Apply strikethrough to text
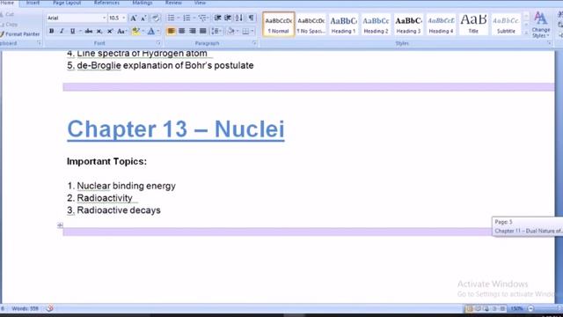The width and height of the screenshot is (563, 317). 89,32
